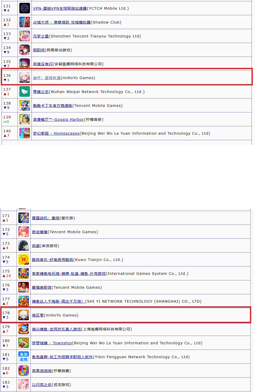Open the 以闪亮之名 link
This screenshot has width=257, height=392.
coord(42,385)
